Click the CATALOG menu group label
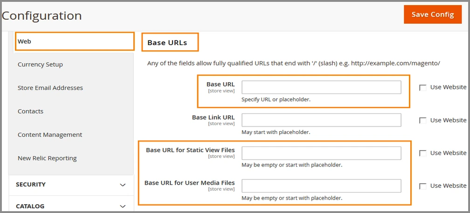 pos(30,206)
